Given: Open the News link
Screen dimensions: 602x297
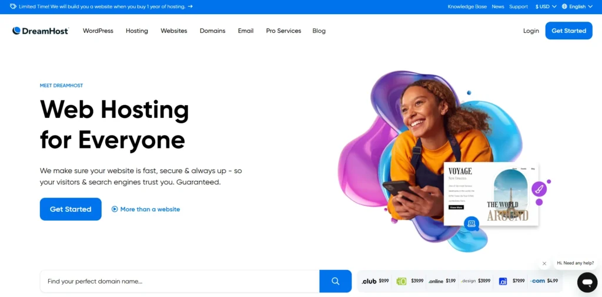Looking at the screenshot, I should (498, 6).
